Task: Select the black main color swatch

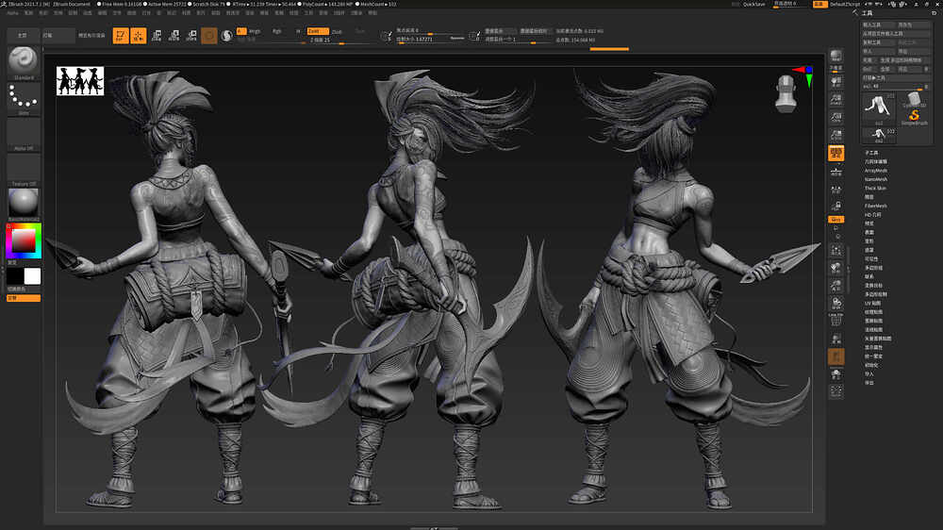Action: click(14, 276)
